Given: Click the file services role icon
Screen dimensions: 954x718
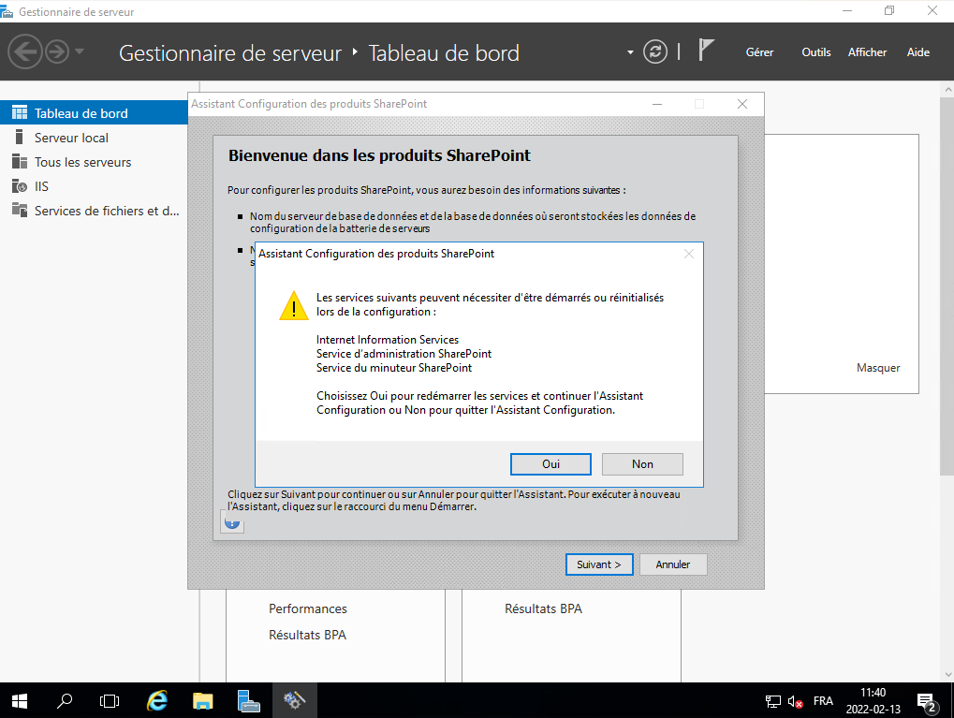Looking at the screenshot, I should (x=20, y=210).
